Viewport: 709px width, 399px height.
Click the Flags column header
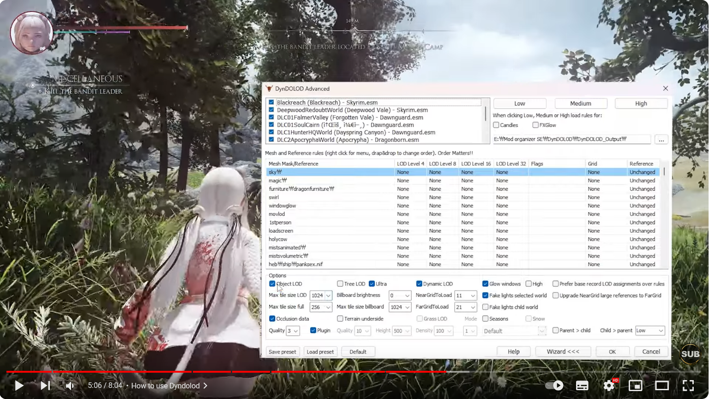click(557, 163)
